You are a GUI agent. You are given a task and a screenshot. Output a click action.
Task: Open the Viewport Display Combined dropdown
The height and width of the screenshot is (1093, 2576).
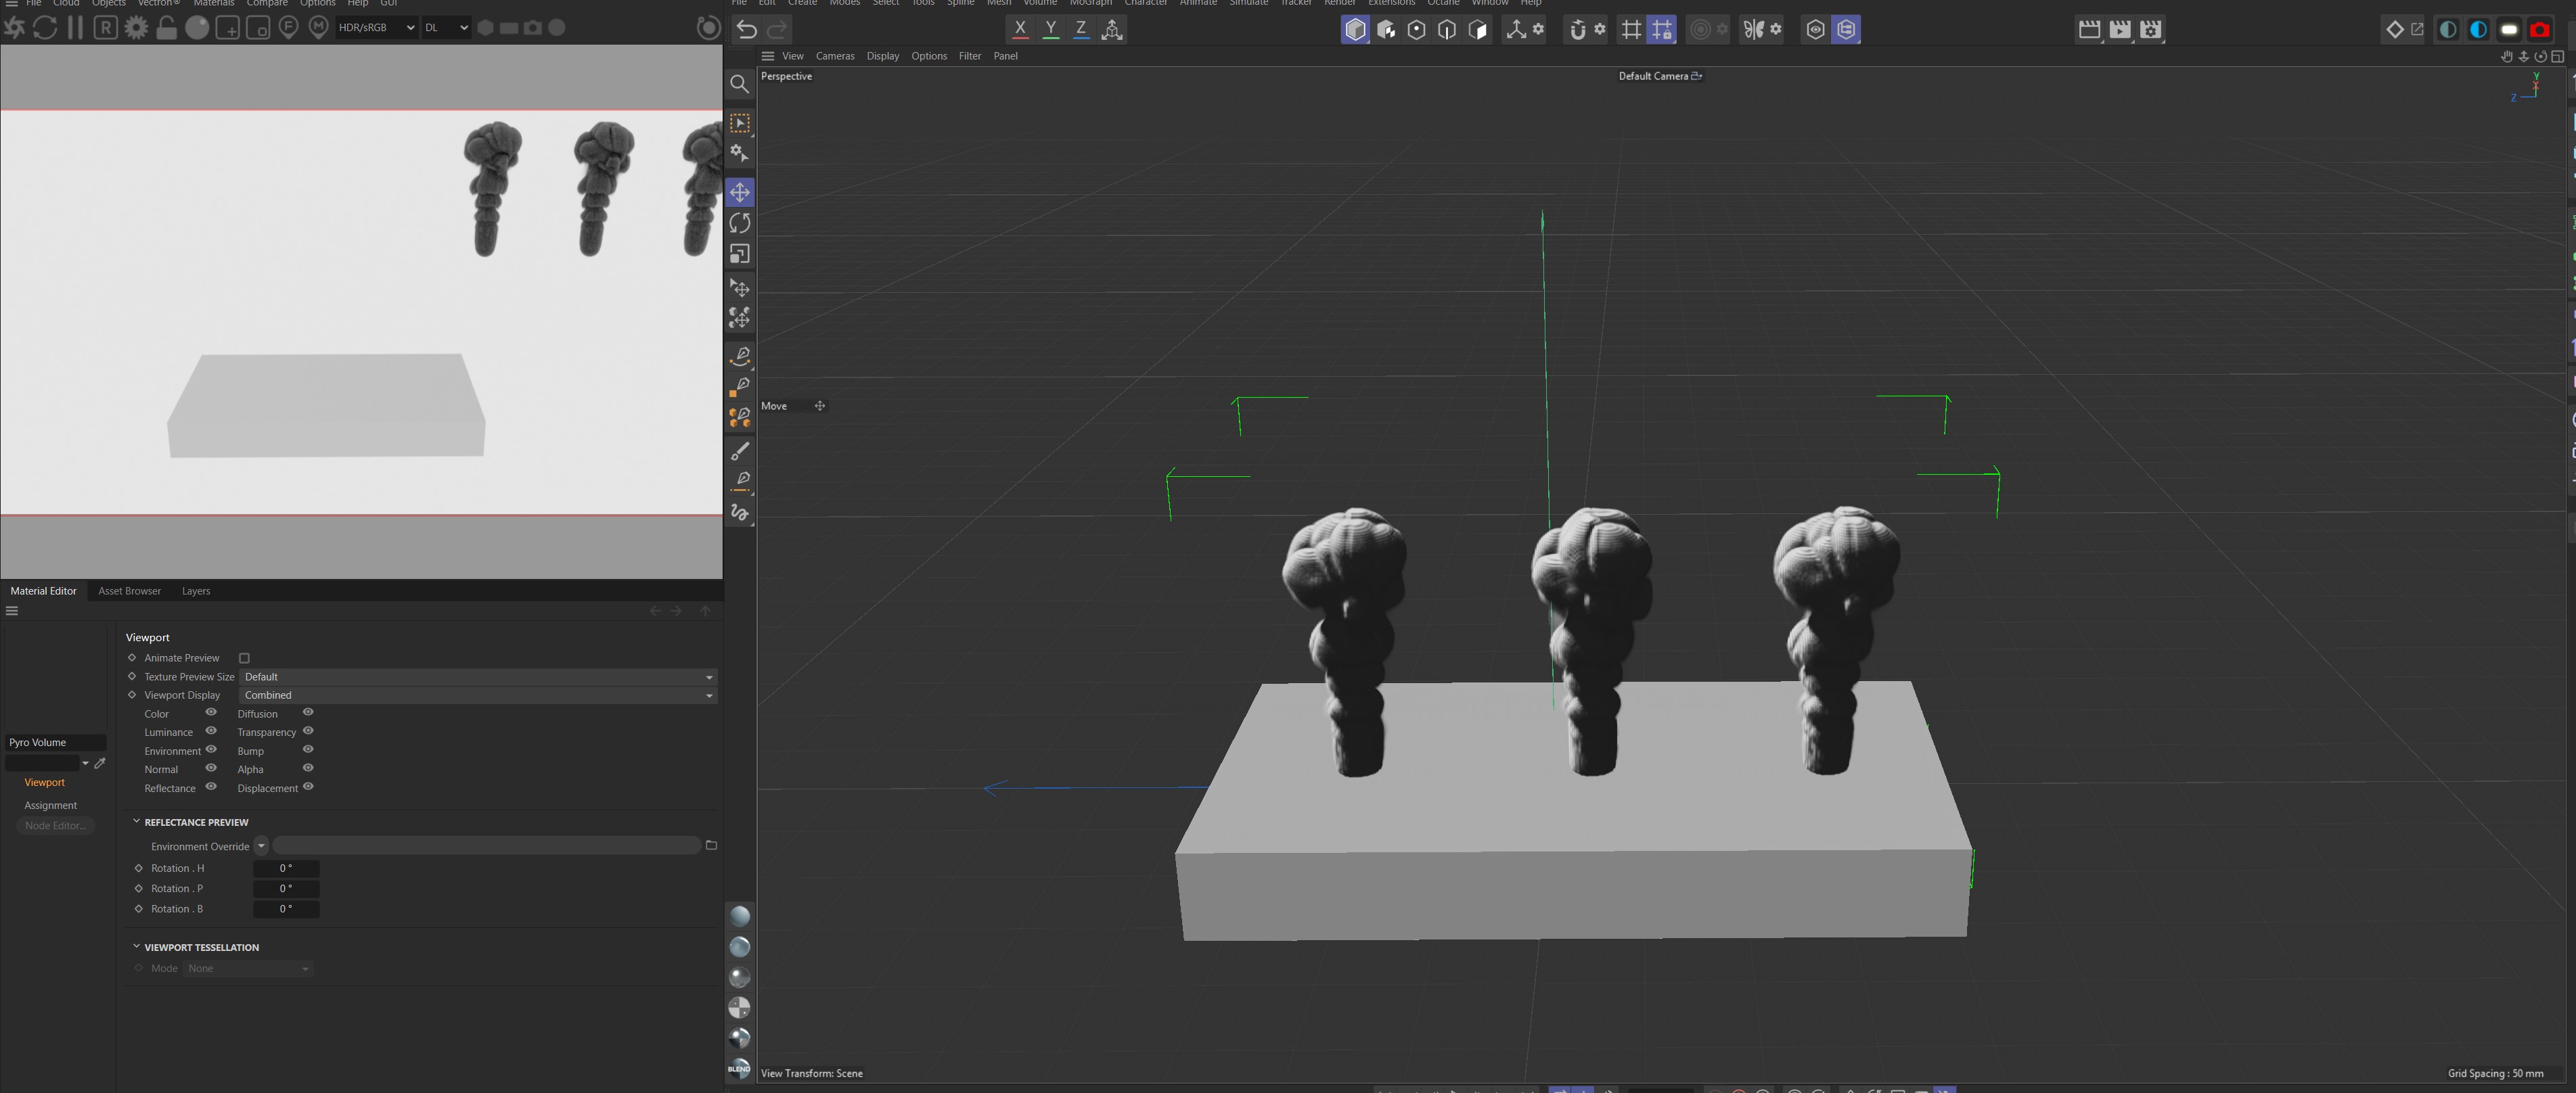tap(478, 695)
